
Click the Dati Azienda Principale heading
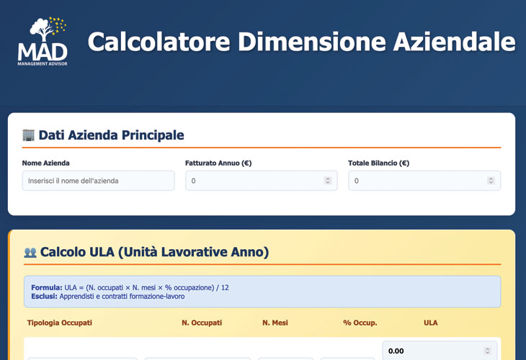pyautogui.click(x=111, y=135)
